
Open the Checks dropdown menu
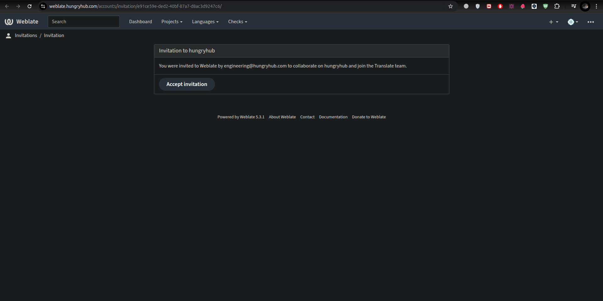coord(237,22)
